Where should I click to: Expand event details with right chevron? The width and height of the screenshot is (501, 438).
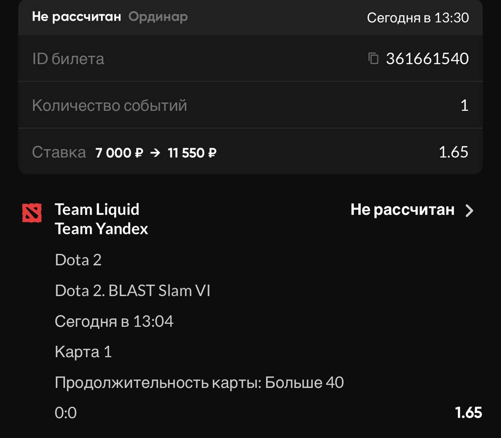tap(469, 211)
